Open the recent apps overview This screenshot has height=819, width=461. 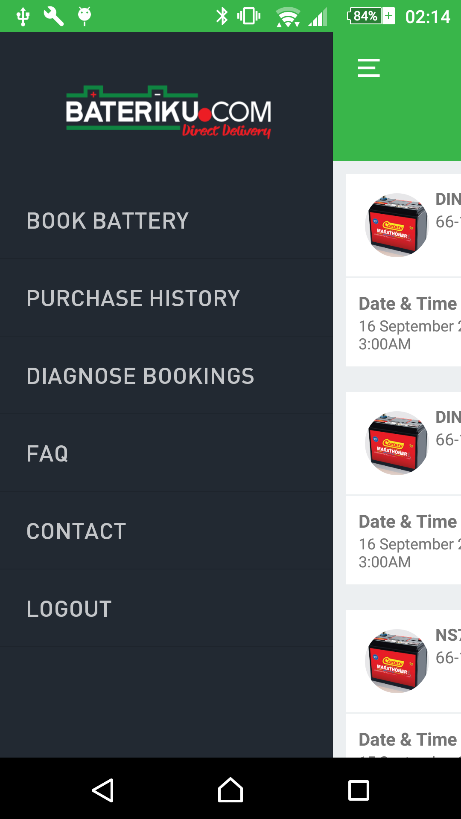pos(359,790)
